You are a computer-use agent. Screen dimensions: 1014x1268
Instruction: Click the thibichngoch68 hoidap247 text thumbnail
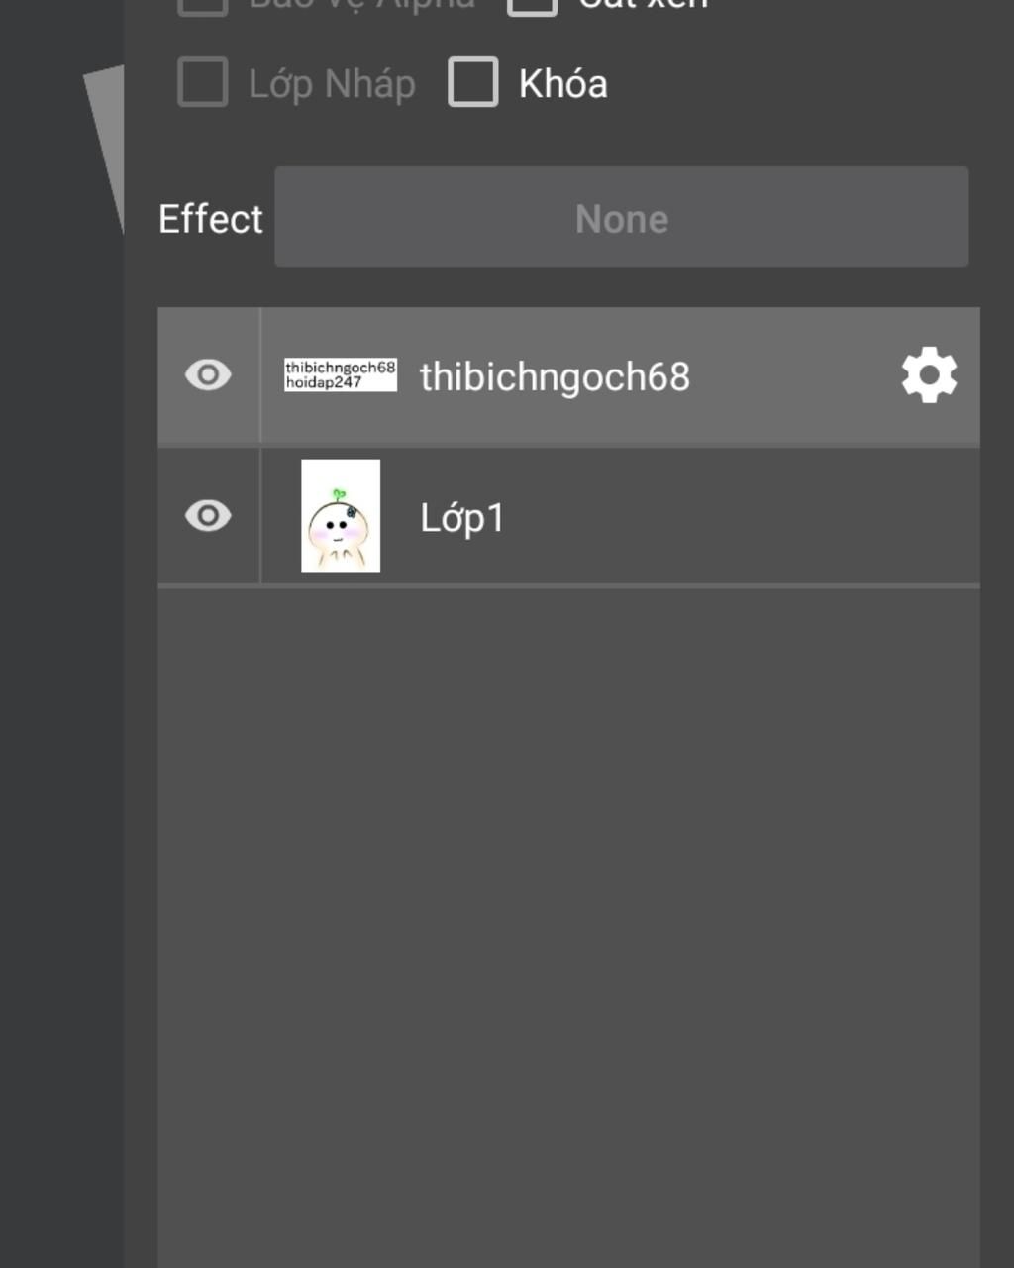(341, 374)
